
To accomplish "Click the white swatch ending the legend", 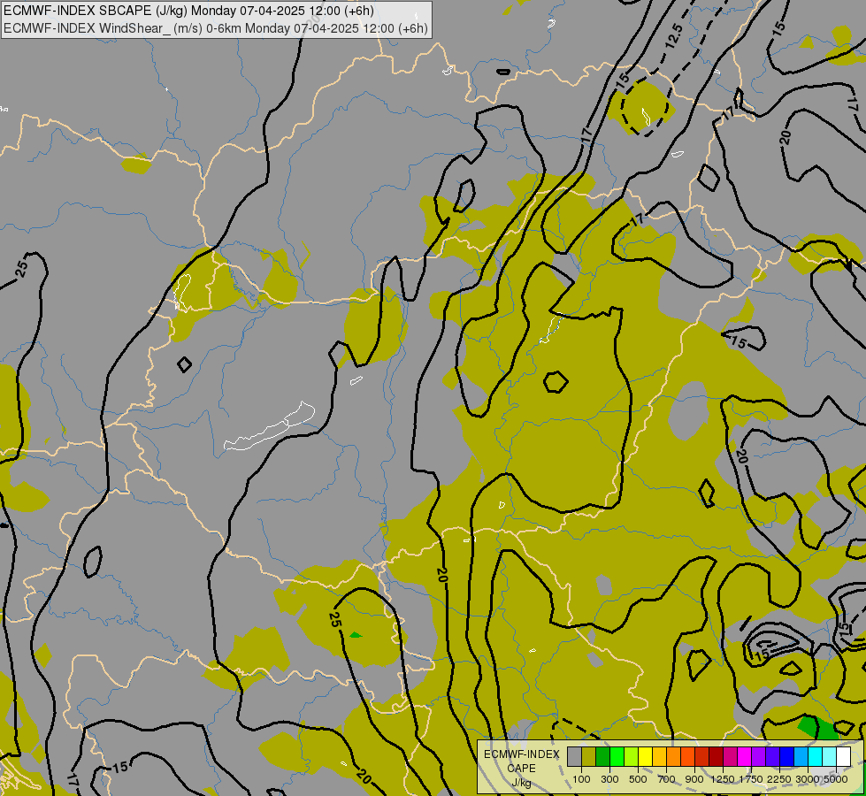I will pos(843,756).
